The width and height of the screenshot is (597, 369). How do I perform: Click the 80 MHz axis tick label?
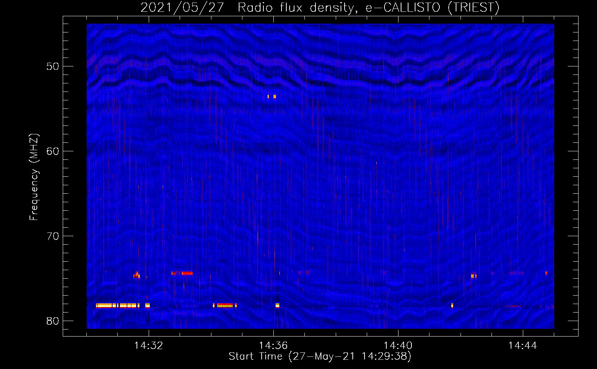[x=53, y=321]
